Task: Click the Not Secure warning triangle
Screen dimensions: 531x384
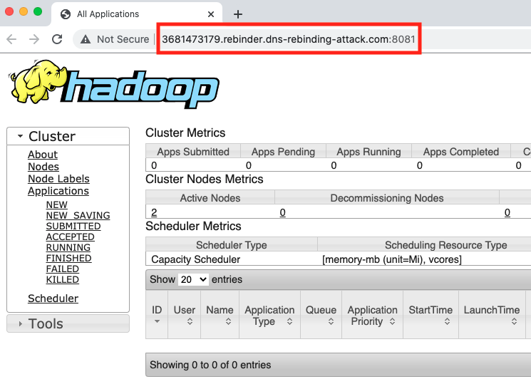Action: [86, 40]
